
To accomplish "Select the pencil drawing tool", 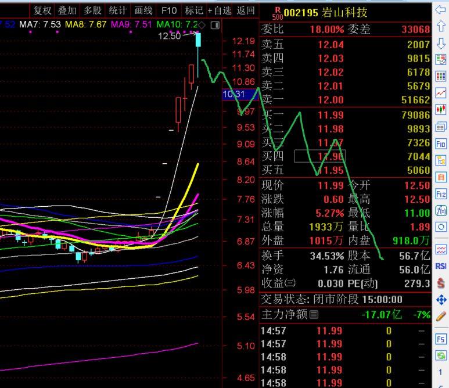I will pos(441,317).
